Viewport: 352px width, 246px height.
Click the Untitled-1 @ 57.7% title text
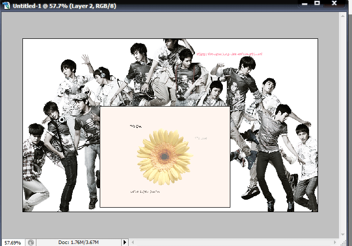tap(64, 6)
